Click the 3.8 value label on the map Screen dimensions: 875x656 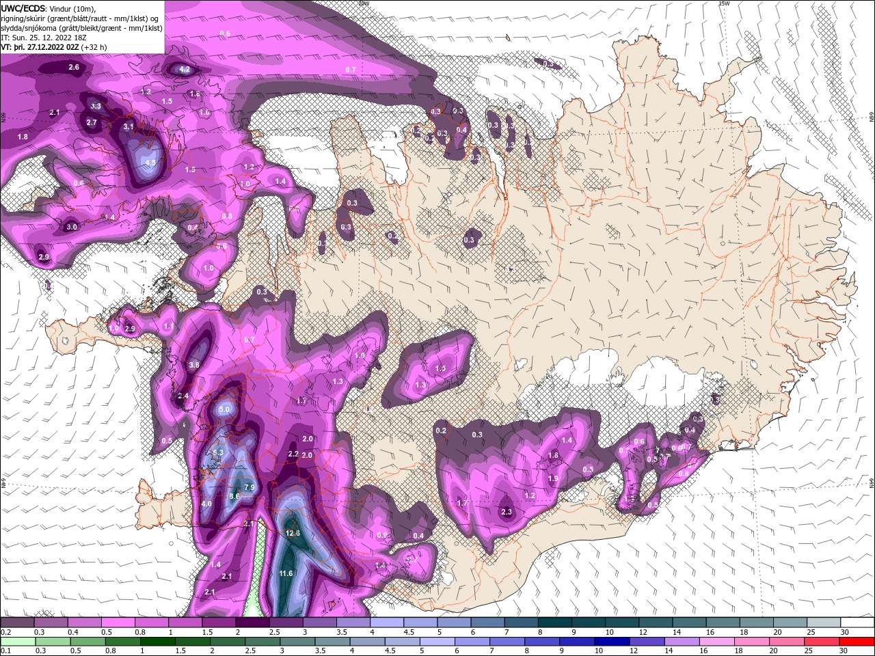[x=194, y=365]
